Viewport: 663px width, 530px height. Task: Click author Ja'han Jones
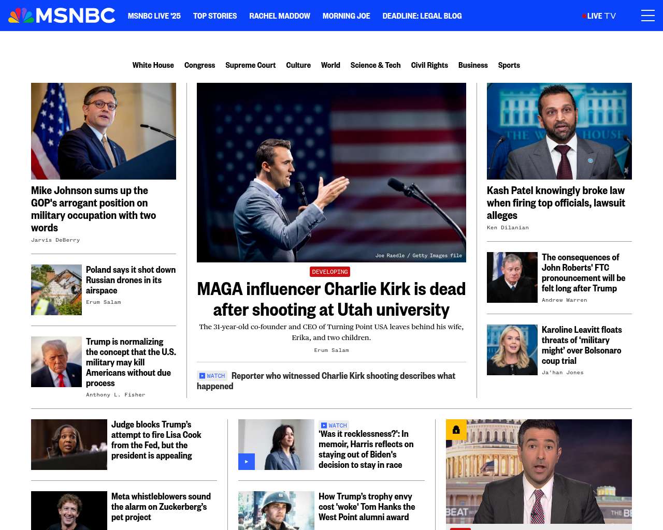coord(563,373)
